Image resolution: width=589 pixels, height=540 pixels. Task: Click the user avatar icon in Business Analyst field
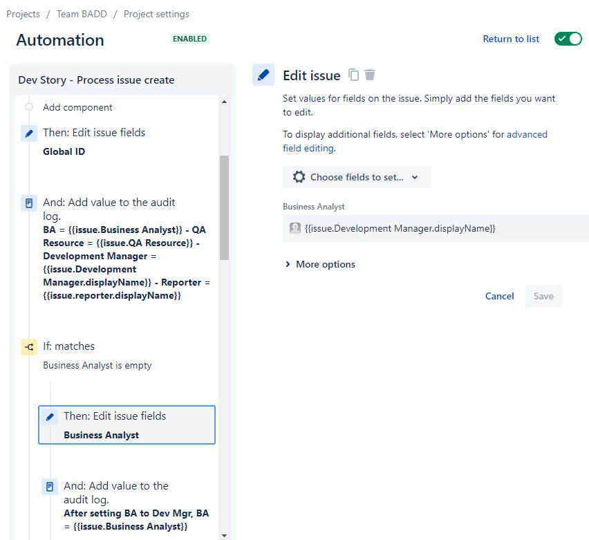pos(295,227)
